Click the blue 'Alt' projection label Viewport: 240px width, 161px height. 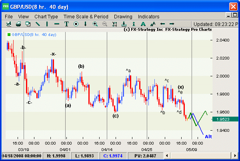[208, 137]
